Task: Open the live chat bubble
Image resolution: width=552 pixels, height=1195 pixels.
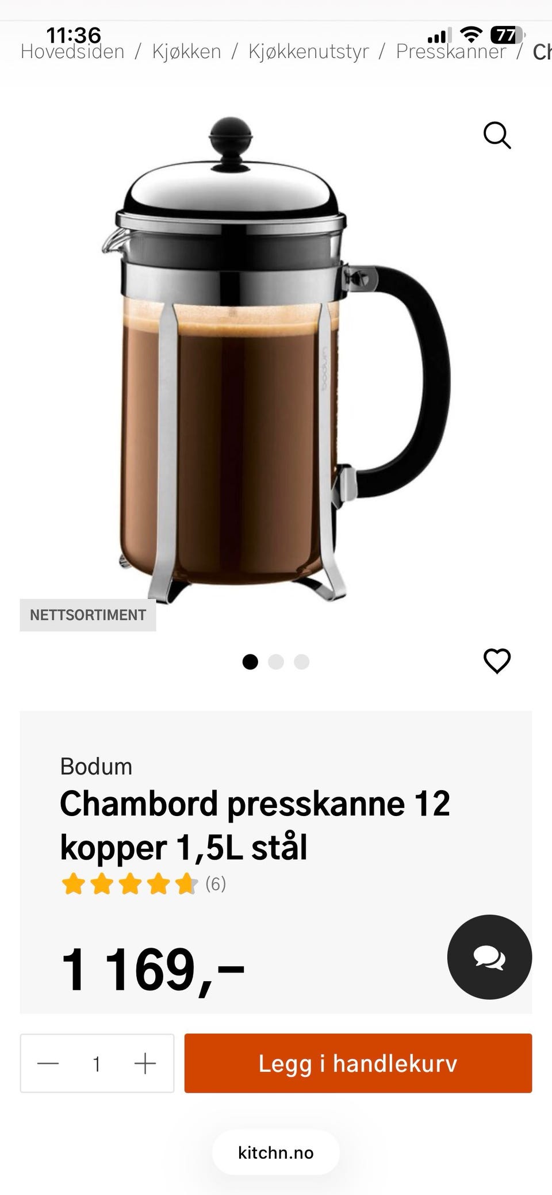Action: click(489, 957)
